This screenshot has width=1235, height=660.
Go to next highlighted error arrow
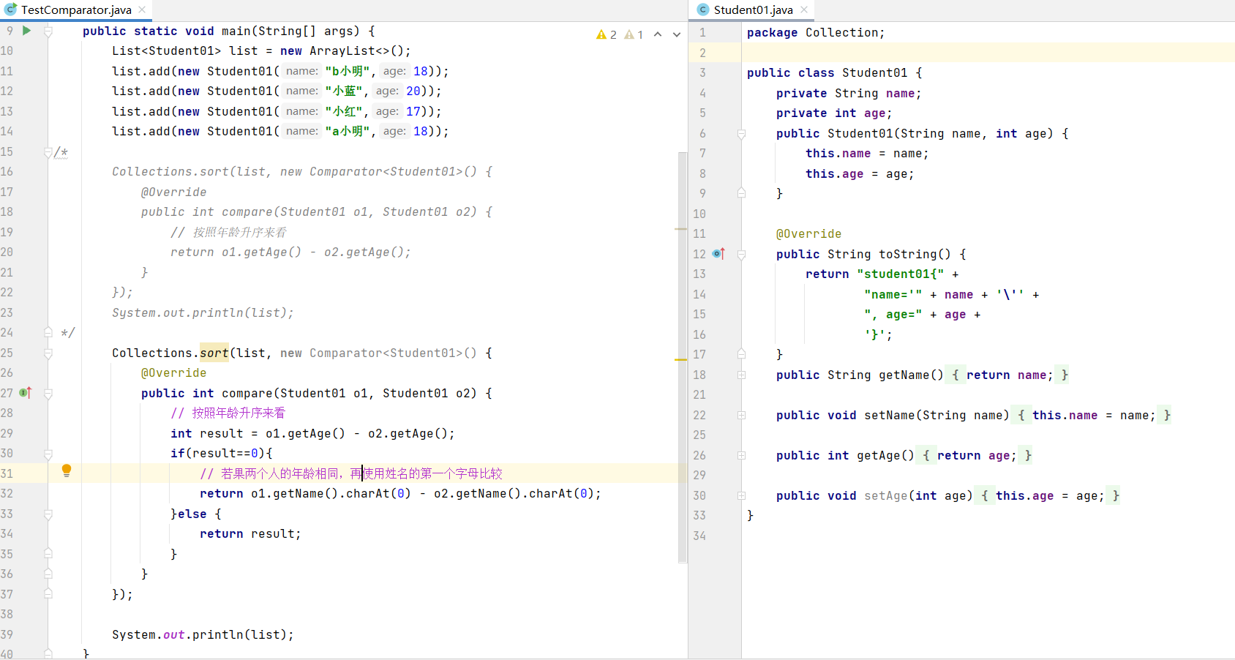[677, 34]
